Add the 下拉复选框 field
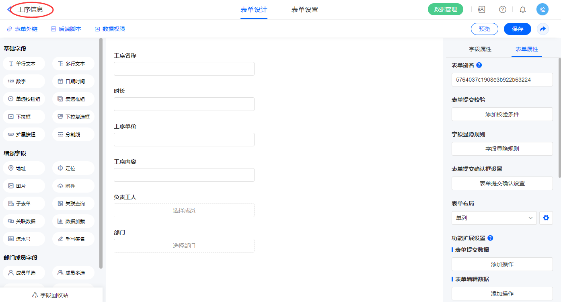Image resolution: width=561 pixels, height=302 pixels. click(73, 117)
